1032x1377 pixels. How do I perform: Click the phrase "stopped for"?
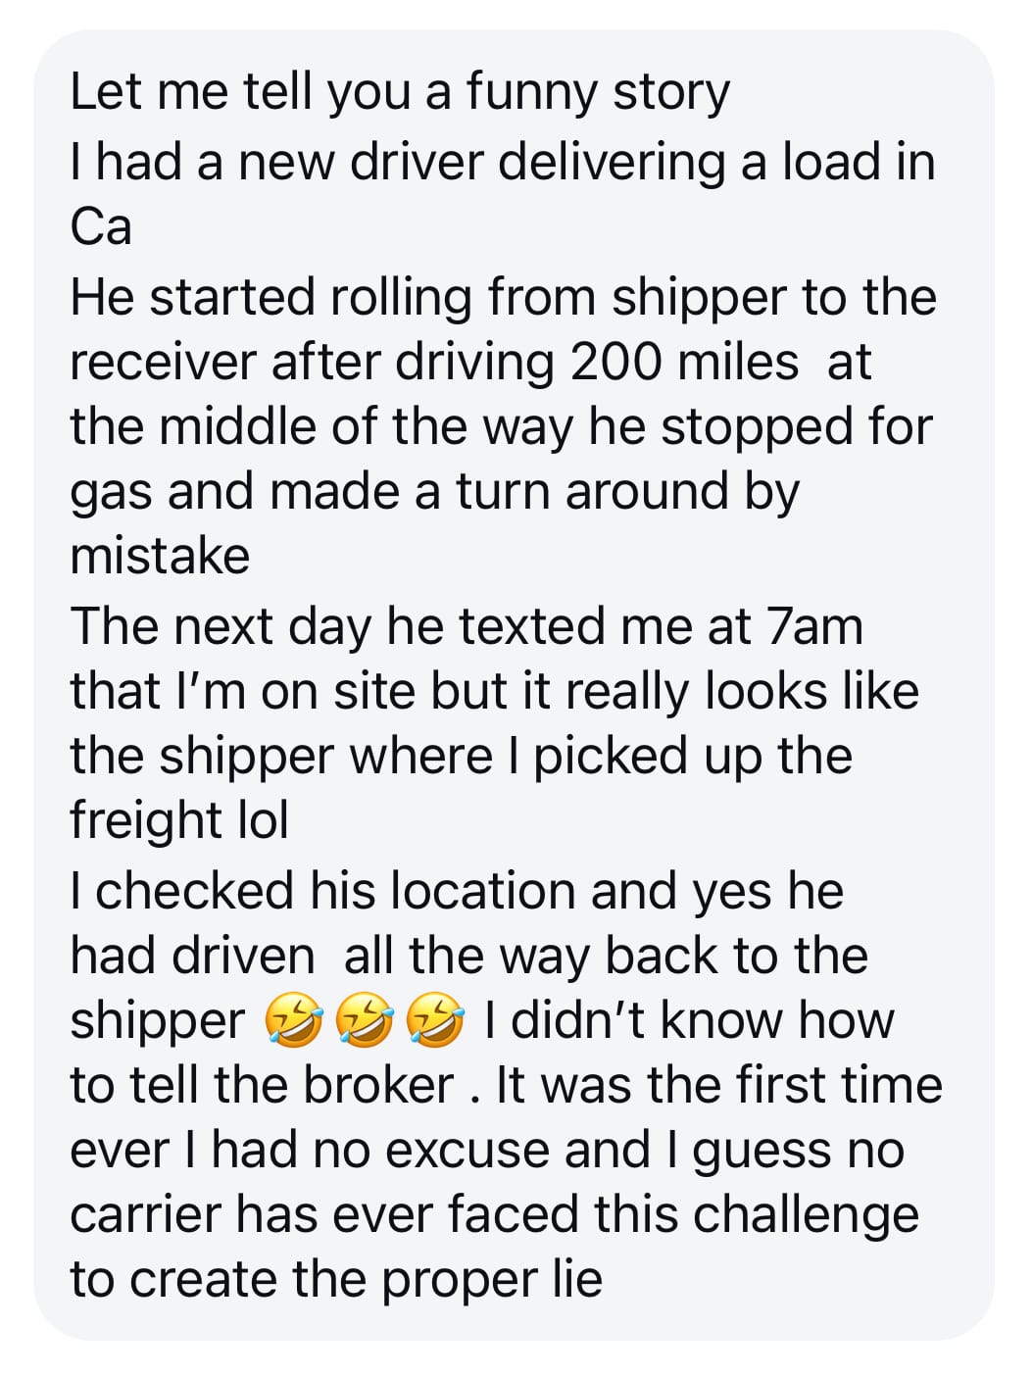pyautogui.click(x=796, y=426)
